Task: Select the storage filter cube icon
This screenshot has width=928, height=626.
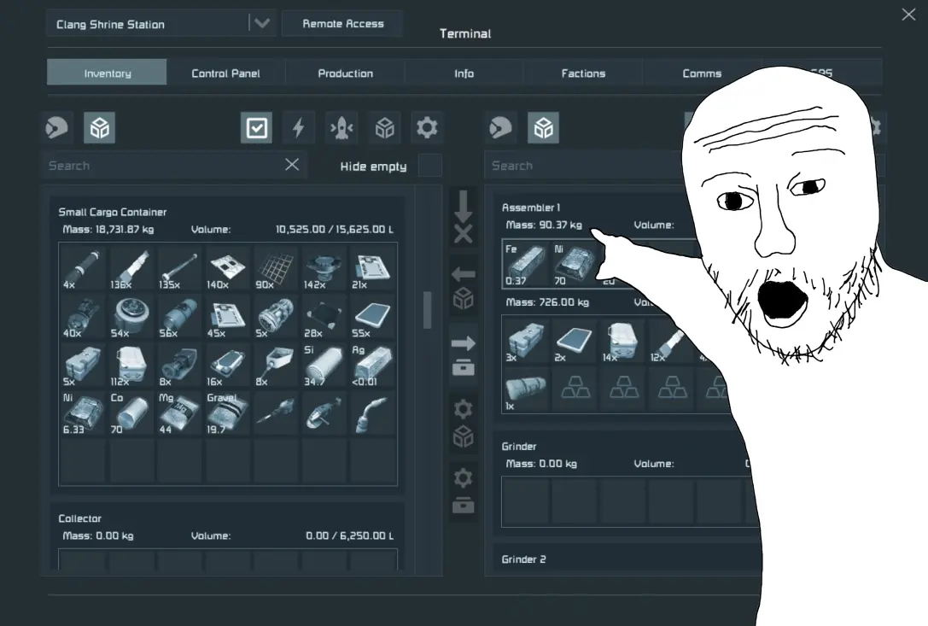Action: 385,127
